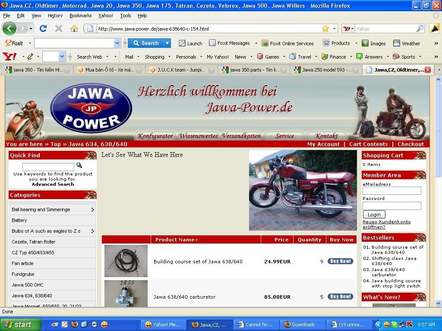Click the eMailadress input field

pos(392,190)
